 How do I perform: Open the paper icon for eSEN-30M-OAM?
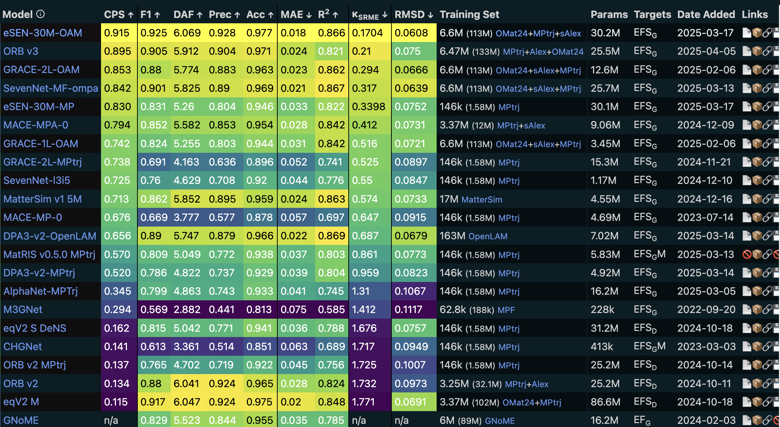click(747, 33)
